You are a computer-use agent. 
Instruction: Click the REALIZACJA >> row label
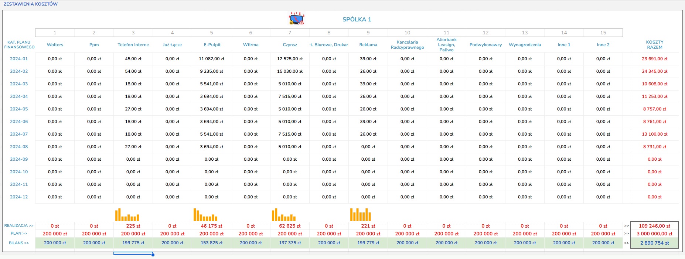pyautogui.click(x=19, y=226)
